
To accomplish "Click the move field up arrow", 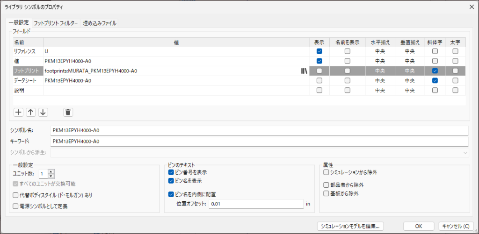I will click(30, 112).
